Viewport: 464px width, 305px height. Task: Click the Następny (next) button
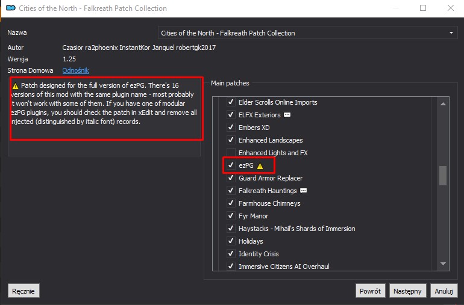pos(407,291)
